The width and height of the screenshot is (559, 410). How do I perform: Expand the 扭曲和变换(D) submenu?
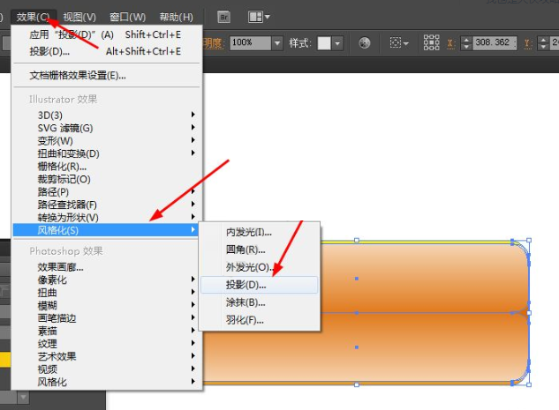(x=107, y=153)
